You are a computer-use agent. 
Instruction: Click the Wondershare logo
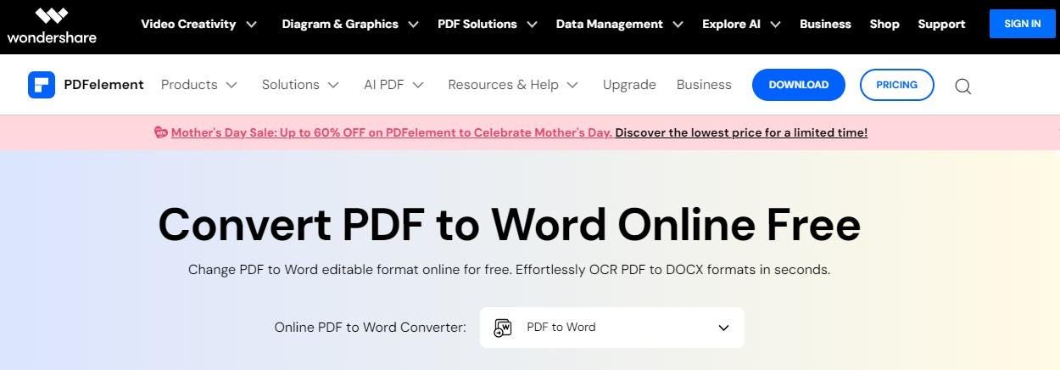[x=52, y=25]
